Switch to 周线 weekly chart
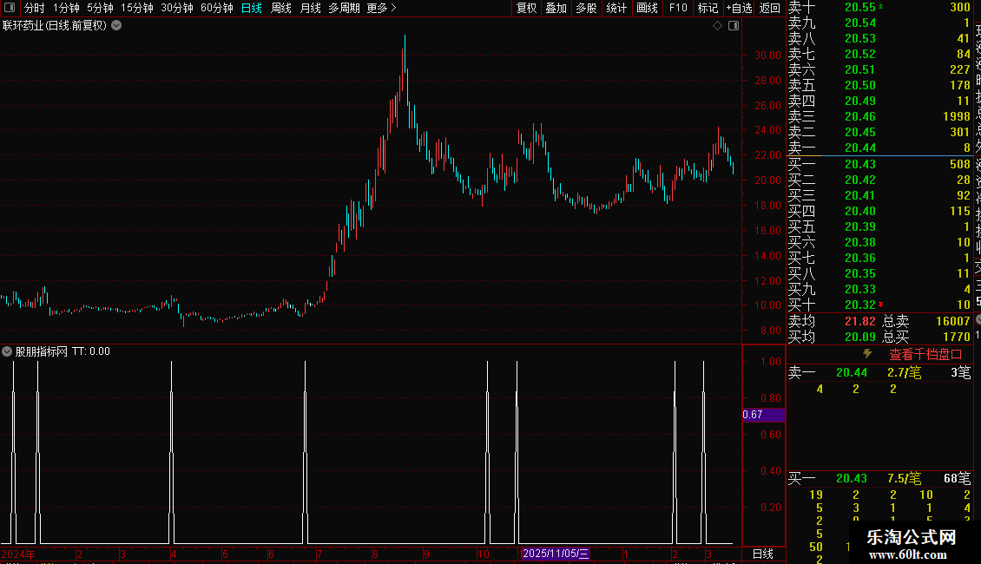 coord(281,8)
